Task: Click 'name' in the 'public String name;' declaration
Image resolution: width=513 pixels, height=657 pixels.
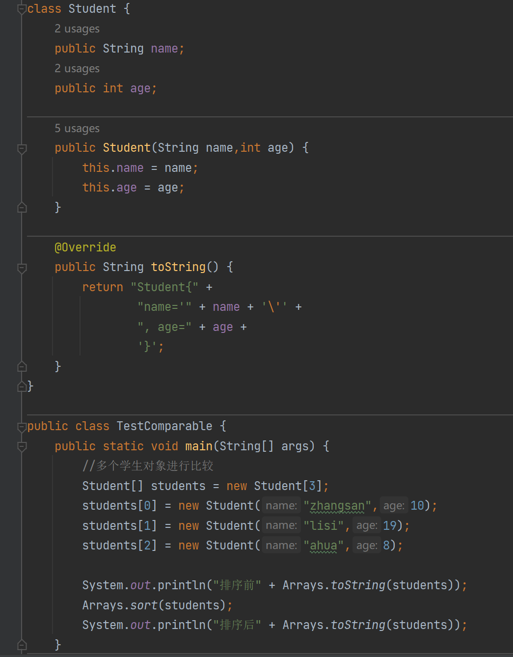Action: [164, 49]
